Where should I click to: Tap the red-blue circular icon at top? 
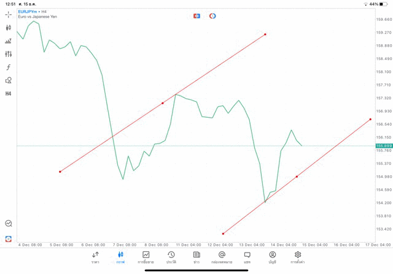coord(212,16)
